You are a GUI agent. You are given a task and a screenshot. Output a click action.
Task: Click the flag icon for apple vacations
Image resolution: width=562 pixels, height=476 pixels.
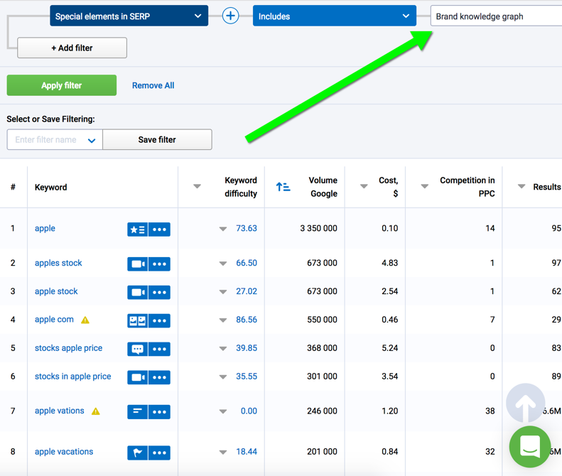click(x=138, y=453)
